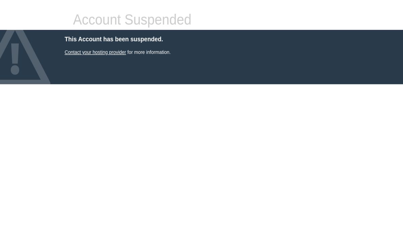Click the bold 'This Account has been suspended.' message
This screenshot has width=403, height=252.
coord(114,39)
